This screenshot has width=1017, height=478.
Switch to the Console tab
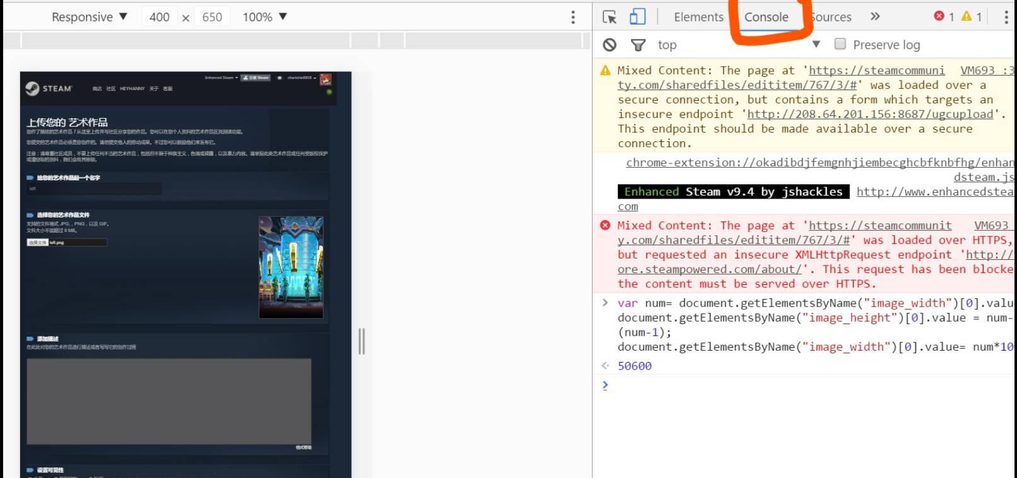point(766,17)
